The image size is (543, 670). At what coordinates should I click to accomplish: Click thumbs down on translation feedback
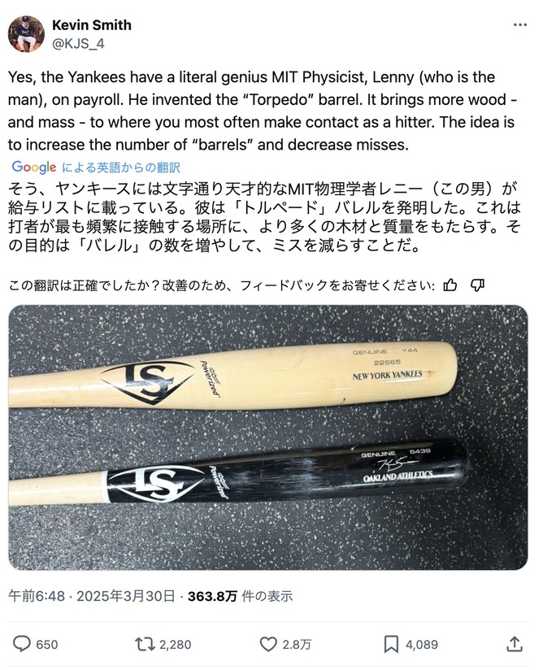click(x=477, y=285)
